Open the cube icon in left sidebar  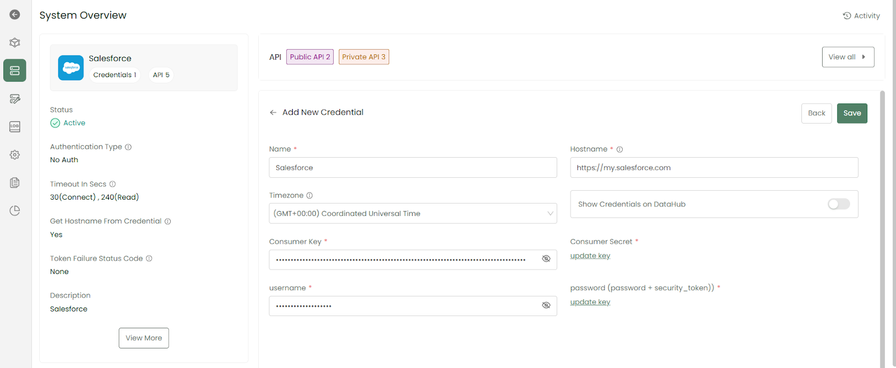pos(15,43)
